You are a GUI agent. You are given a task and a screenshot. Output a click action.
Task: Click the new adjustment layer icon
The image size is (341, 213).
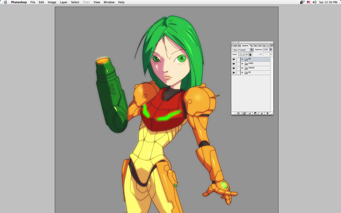click(255, 113)
